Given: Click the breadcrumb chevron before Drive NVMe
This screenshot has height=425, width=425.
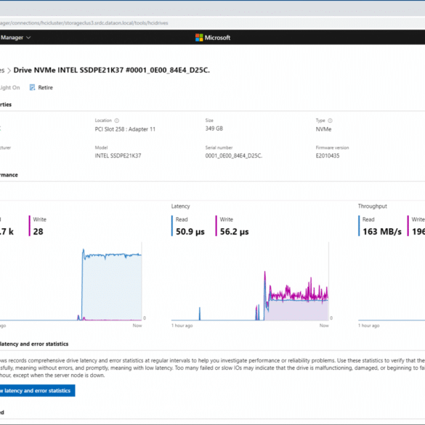Looking at the screenshot, I should 9,70.
